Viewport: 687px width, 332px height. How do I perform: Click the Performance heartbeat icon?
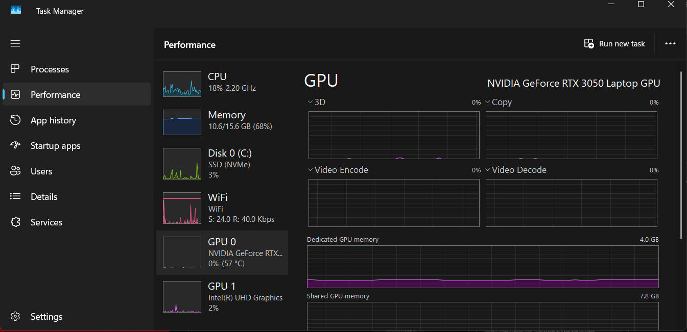pos(15,94)
